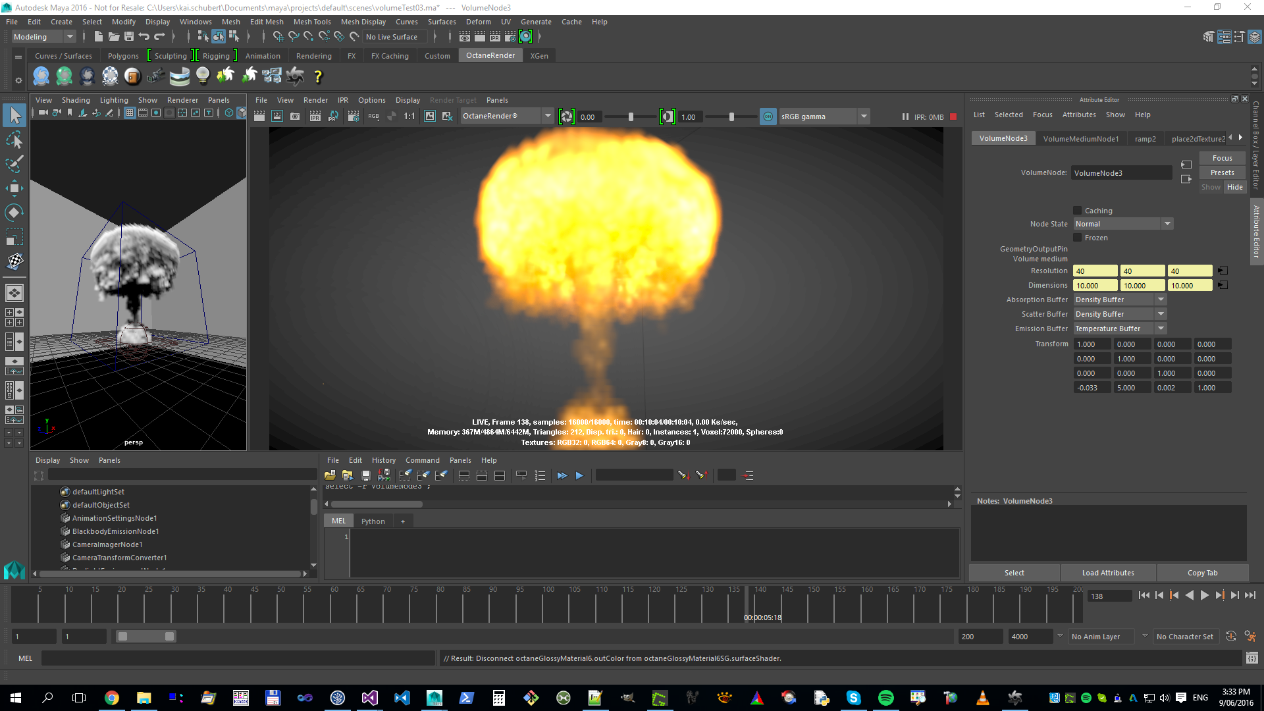Click the Load Attributes button
Screen dimensions: 1264x711
point(1108,573)
